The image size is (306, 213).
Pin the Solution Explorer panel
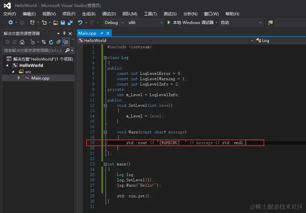tap(64, 33)
